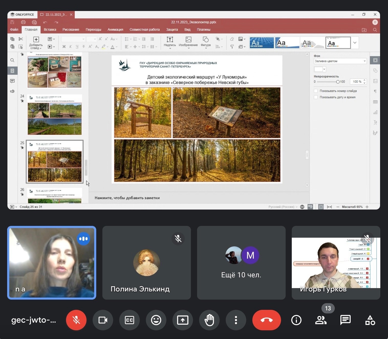Insert picture using Изображение icon
This screenshot has height=339, width=388.
188,42
